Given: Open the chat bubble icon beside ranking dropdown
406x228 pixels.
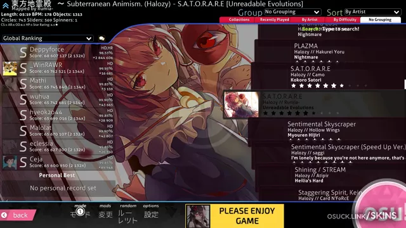Looking at the screenshot, I should [x=101, y=39].
